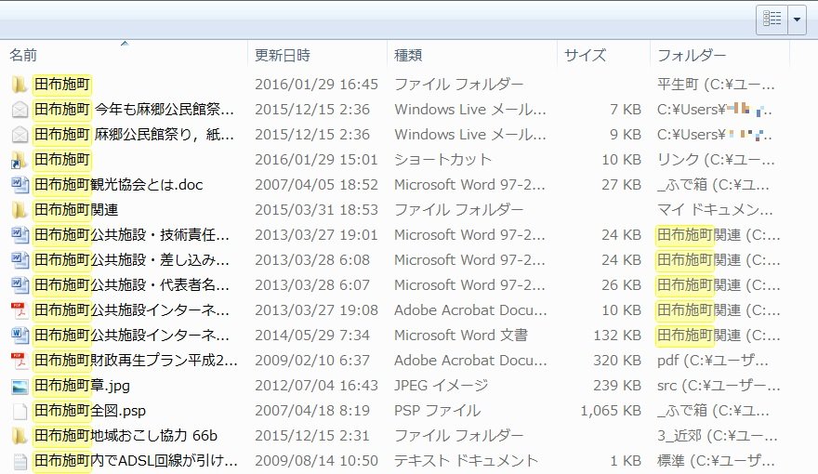
Task: Click the 132 KB size cell
Action: coord(617,335)
